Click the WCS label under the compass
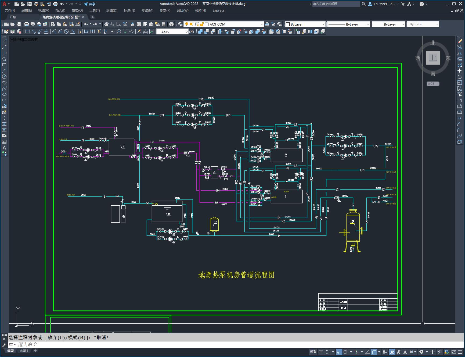Screen dimensions: 465x357 point(433,84)
